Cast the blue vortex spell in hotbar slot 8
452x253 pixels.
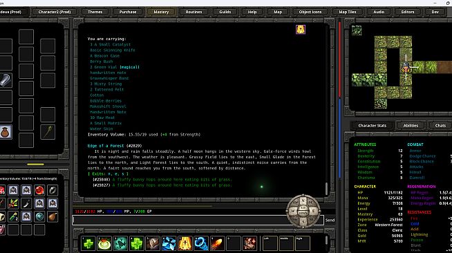[201, 243]
